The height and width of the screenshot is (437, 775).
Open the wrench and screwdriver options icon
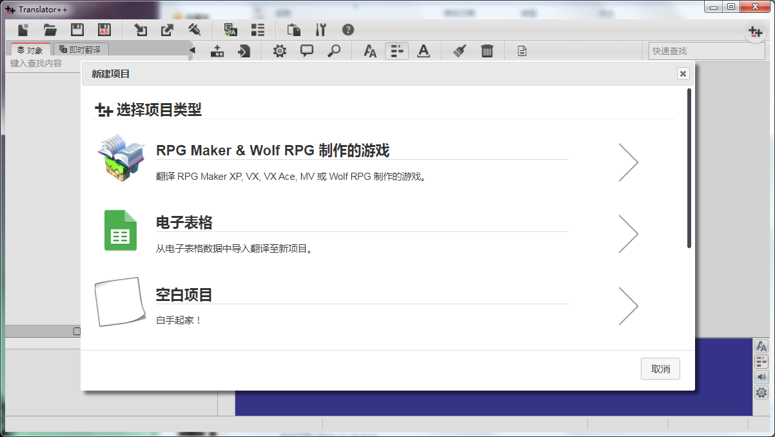(321, 30)
